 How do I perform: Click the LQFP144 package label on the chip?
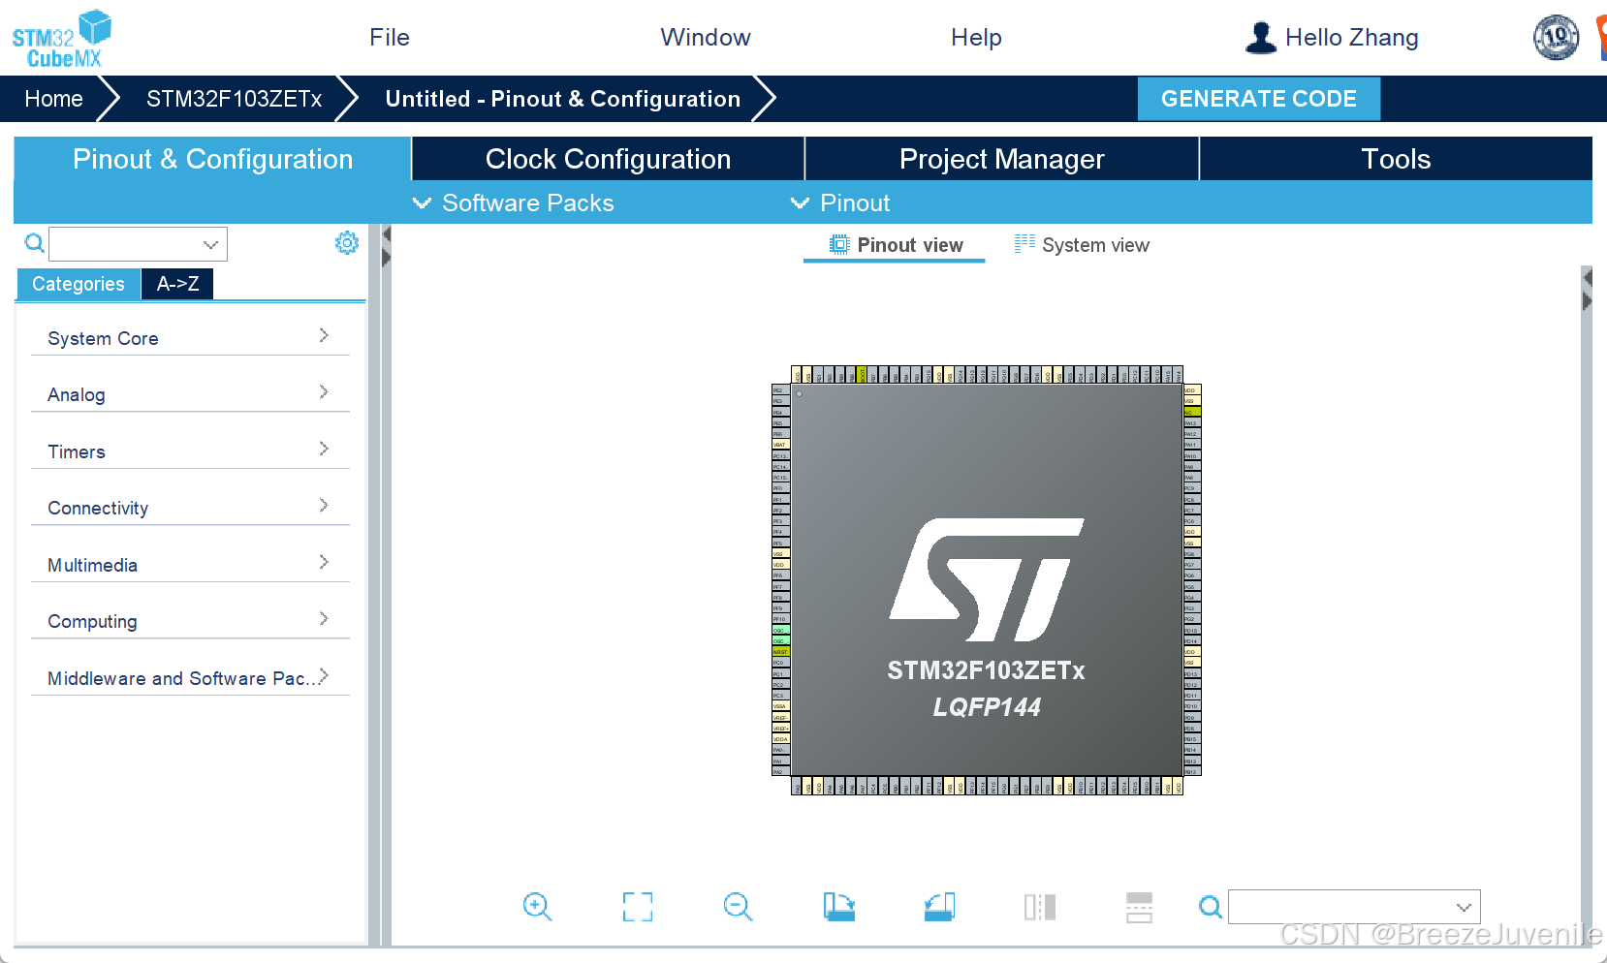tap(987, 707)
